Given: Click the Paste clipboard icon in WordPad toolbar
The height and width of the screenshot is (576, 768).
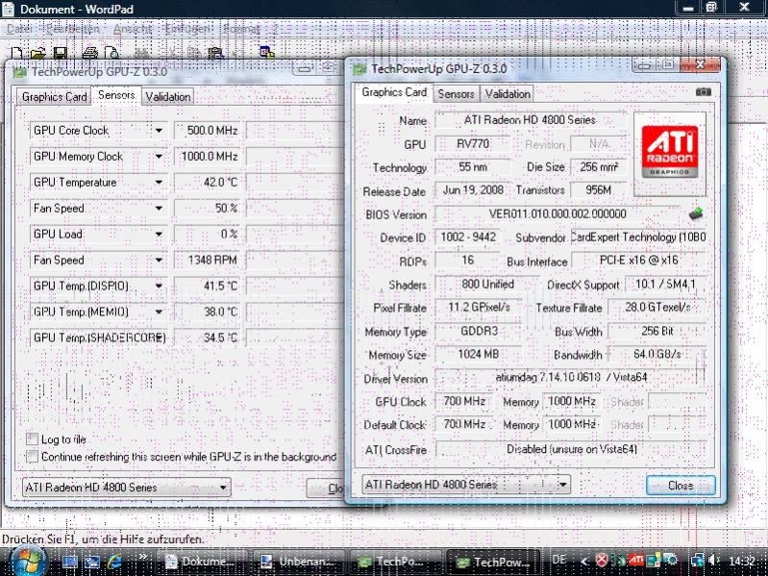Looking at the screenshot, I should click(x=215, y=53).
